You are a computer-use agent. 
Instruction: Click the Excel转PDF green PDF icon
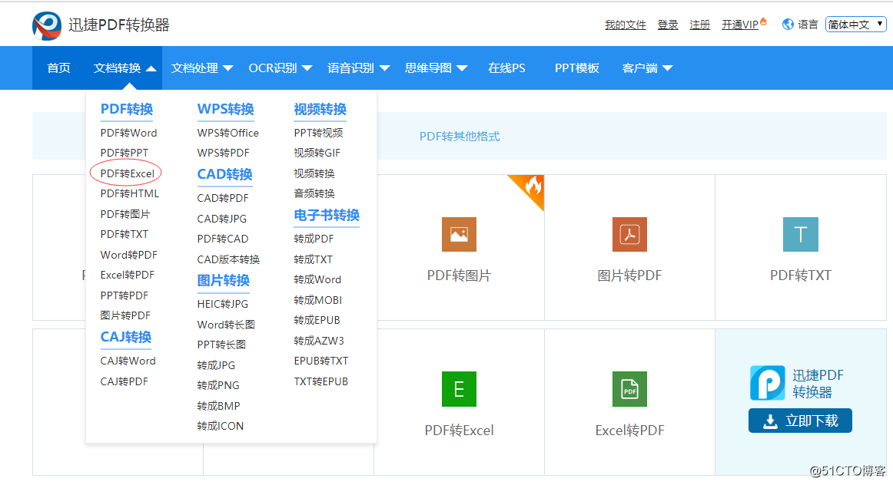pyautogui.click(x=629, y=389)
